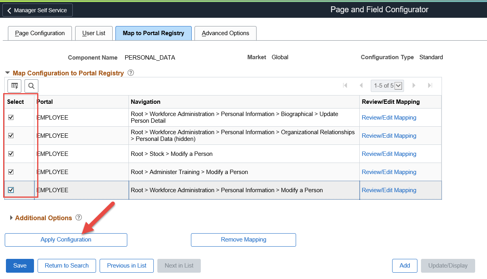Open help for Map Configuration section
Screen dimensions: 487x279
coord(131,73)
